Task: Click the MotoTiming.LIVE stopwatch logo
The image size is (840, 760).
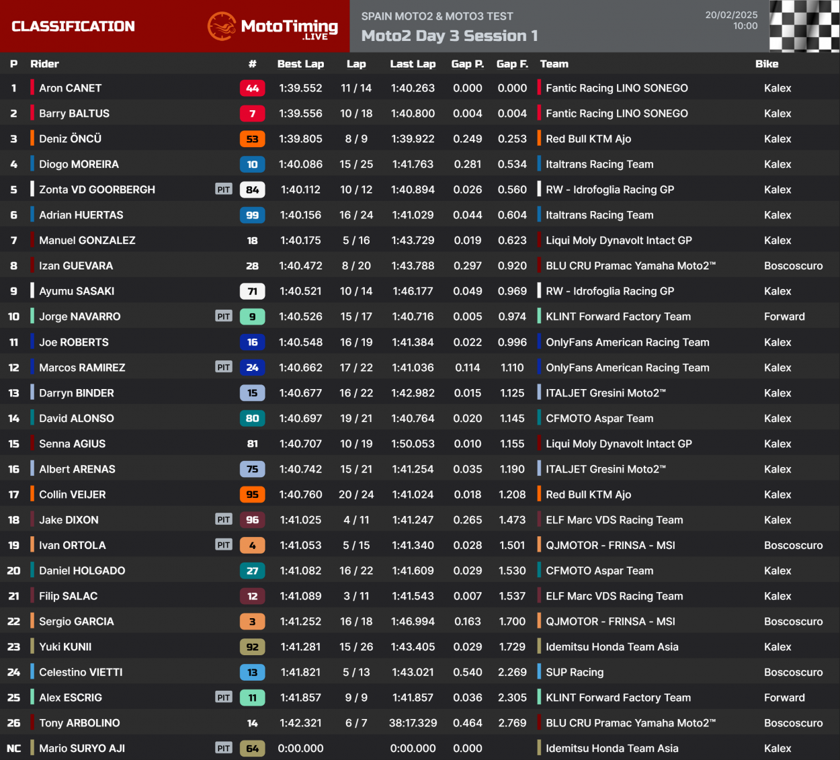Action: (223, 27)
